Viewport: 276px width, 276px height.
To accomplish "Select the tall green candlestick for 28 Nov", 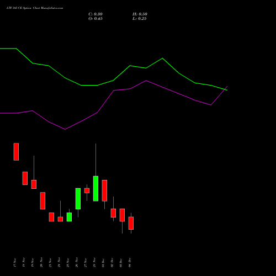I will coord(95,189).
